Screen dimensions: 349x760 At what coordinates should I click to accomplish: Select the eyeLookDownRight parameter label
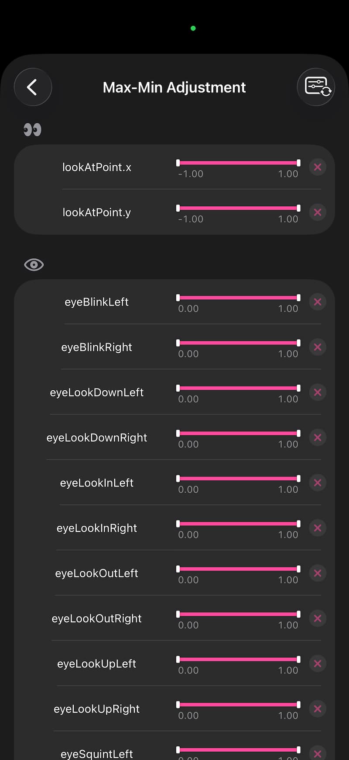click(x=97, y=437)
